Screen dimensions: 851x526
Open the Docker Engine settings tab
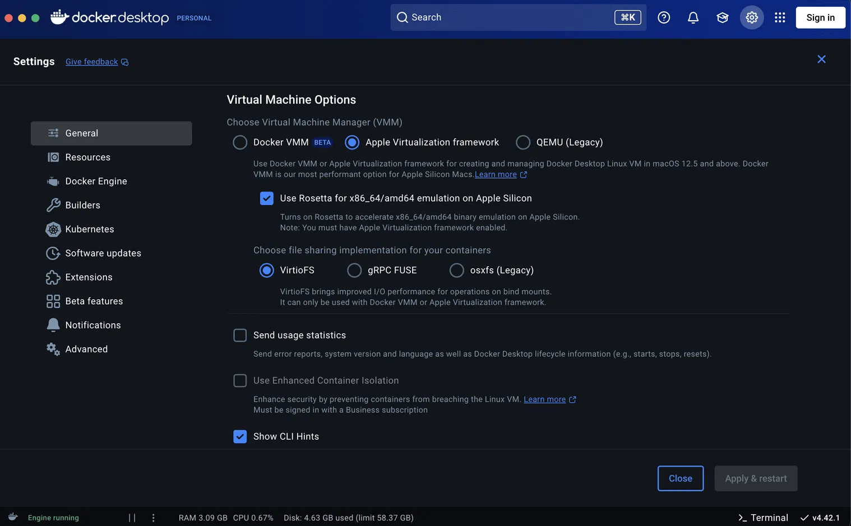tap(111, 181)
